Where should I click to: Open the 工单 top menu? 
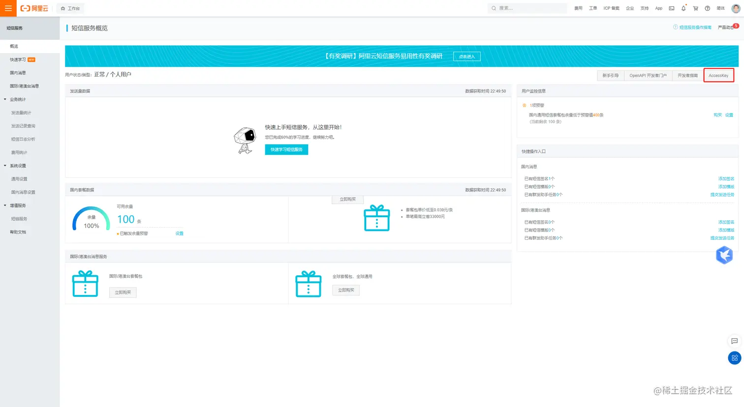[x=593, y=8]
